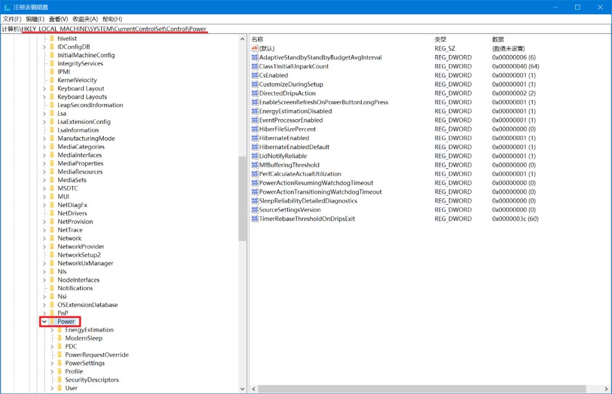The height and width of the screenshot is (394, 612).
Task: Click the folder icon beside Keyboard Layout
Action: pyautogui.click(x=52, y=88)
